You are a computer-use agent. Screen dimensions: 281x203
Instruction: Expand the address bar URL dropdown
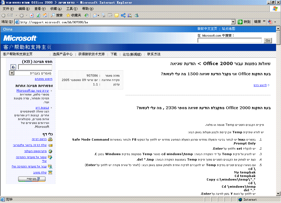coord(233,22)
